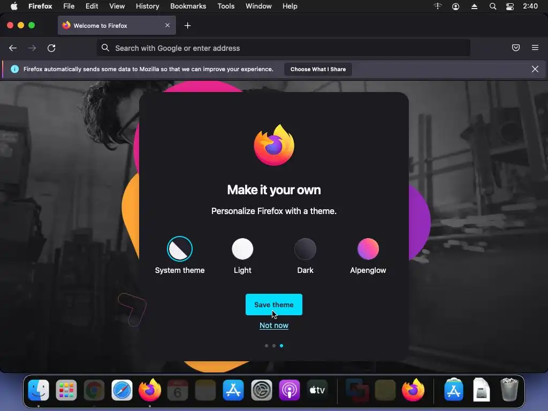Open a new tab with plus button
The width and height of the screenshot is (548, 411).
pos(188,26)
